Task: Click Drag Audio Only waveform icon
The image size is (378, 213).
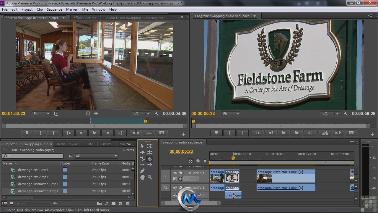Action: coord(95,114)
